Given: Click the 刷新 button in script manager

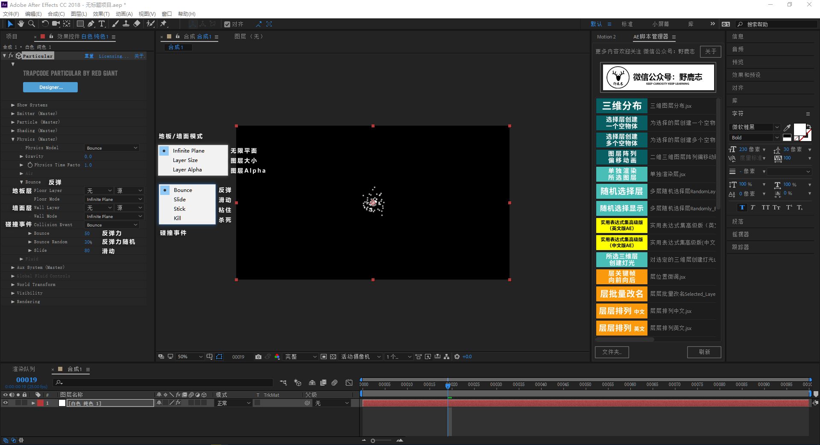Looking at the screenshot, I should tap(704, 352).
